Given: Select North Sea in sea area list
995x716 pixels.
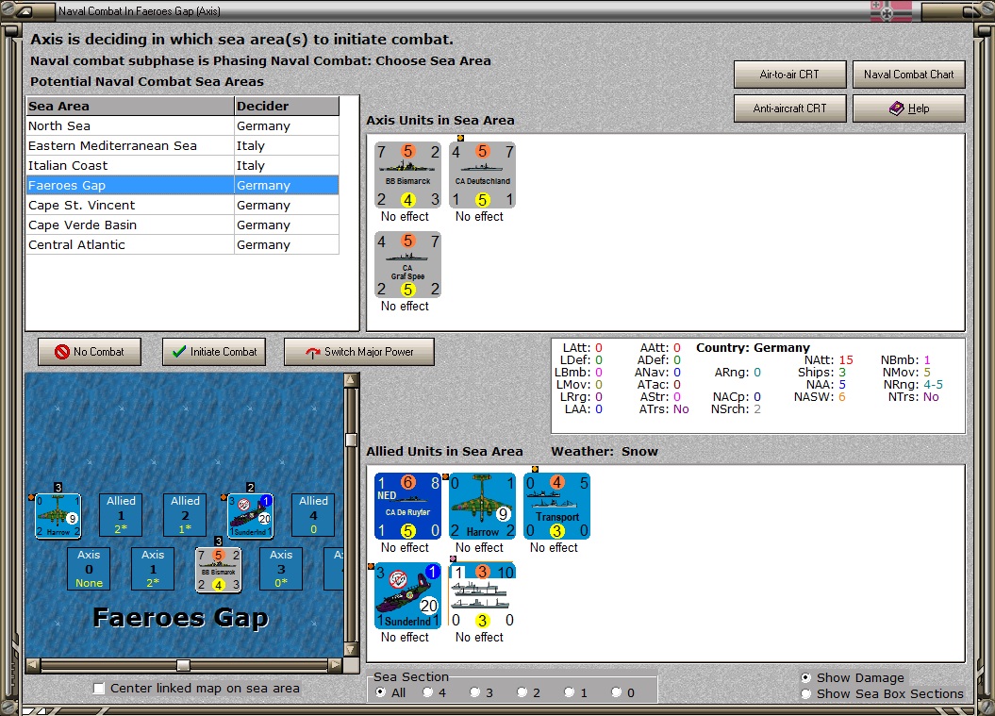Looking at the screenshot, I should coord(183,125).
